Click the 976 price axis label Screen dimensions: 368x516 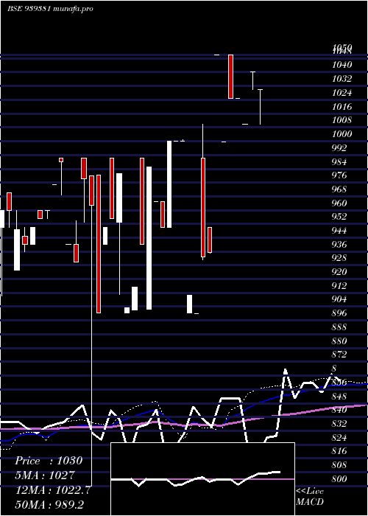coord(339,175)
